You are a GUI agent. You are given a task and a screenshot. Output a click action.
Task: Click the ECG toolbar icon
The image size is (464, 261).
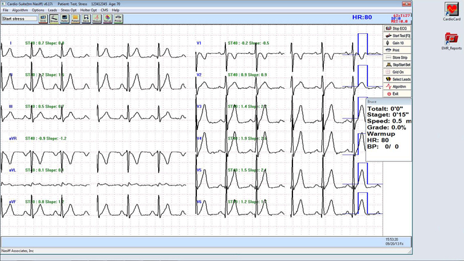click(43, 19)
